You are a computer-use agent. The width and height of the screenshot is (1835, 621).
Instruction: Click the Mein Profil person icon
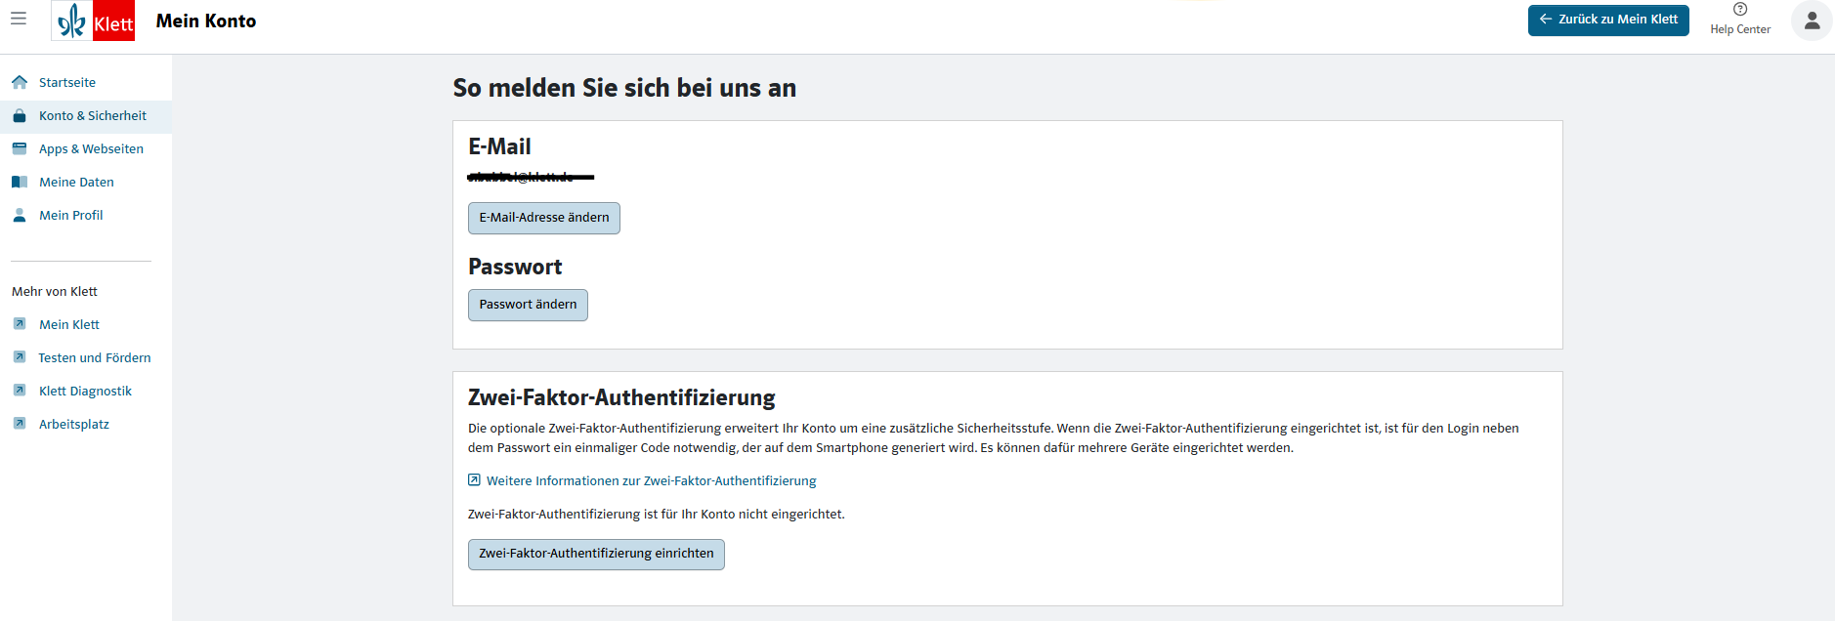click(20, 215)
